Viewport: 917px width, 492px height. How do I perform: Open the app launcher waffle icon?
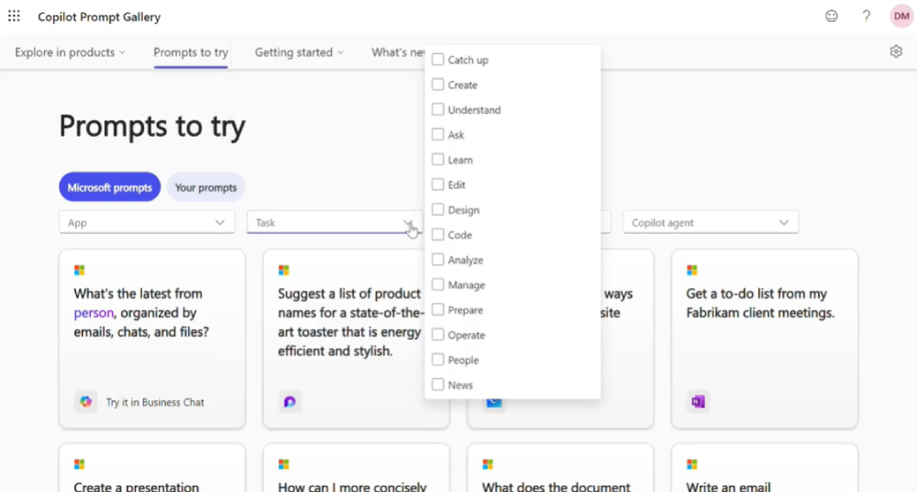(14, 17)
